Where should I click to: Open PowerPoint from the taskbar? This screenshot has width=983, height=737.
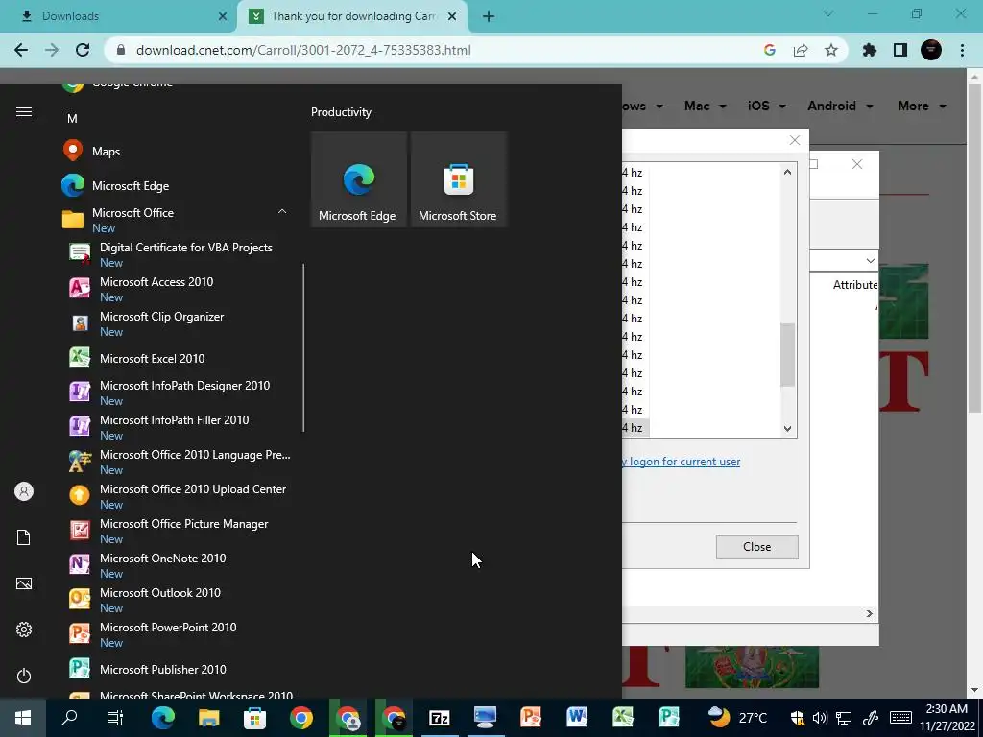point(531,718)
